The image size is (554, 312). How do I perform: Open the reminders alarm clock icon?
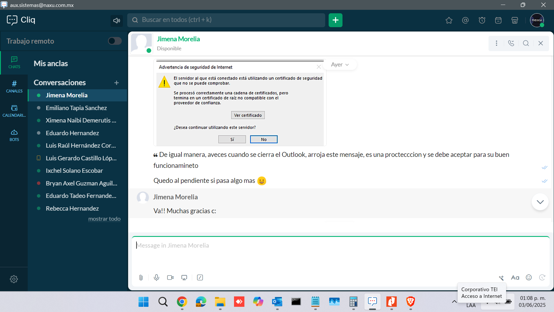coord(482,20)
